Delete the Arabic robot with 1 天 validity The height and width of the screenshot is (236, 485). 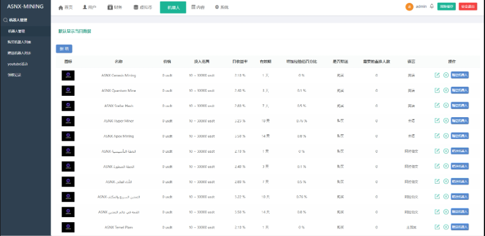[x=446, y=151]
